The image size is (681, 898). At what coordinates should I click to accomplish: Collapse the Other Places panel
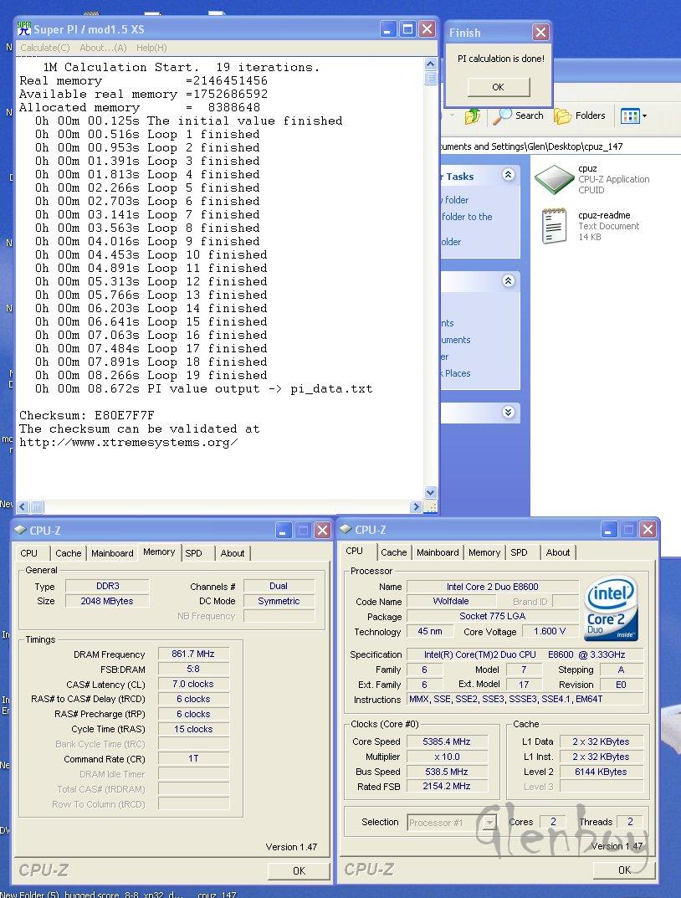click(508, 281)
